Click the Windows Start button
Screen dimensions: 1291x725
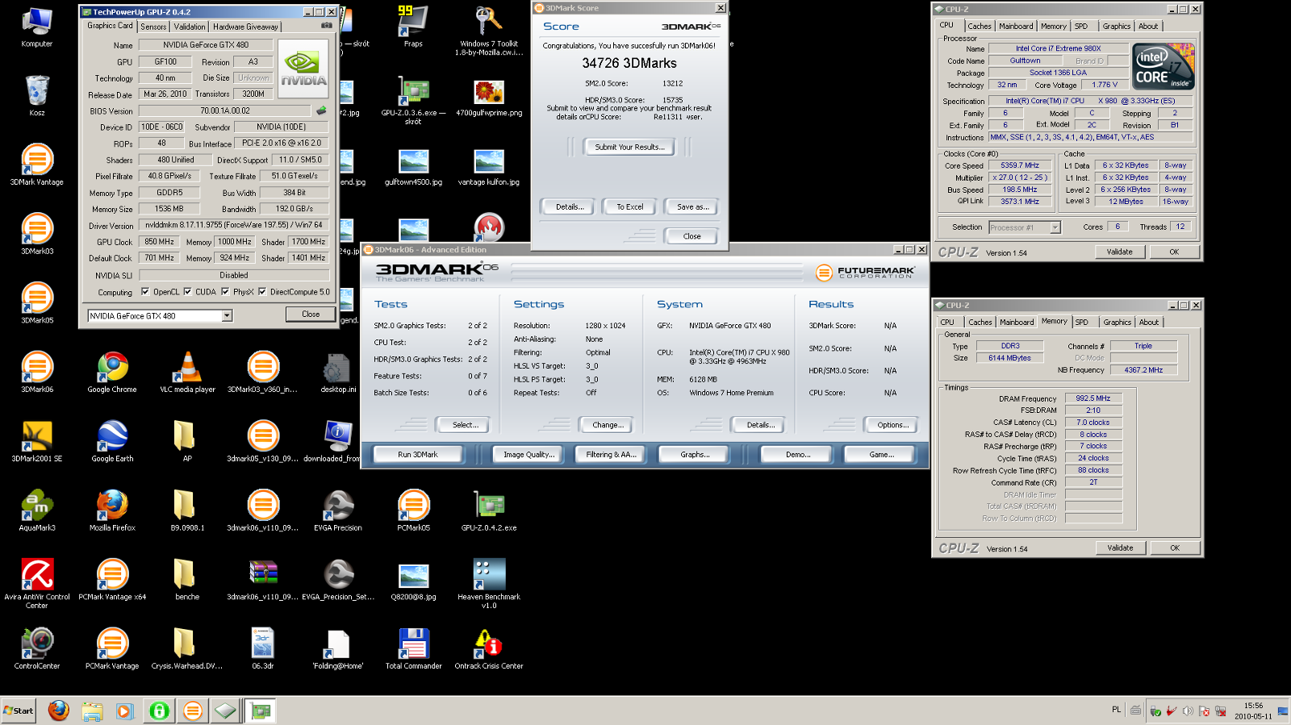pyautogui.click(x=19, y=710)
